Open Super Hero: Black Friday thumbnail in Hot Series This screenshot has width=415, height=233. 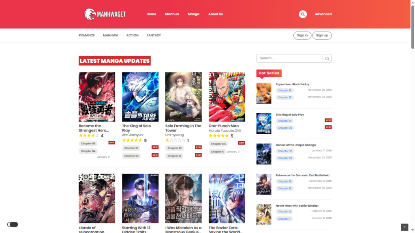pyautogui.click(x=263, y=93)
